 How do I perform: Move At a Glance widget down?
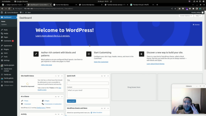pos(59,97)
